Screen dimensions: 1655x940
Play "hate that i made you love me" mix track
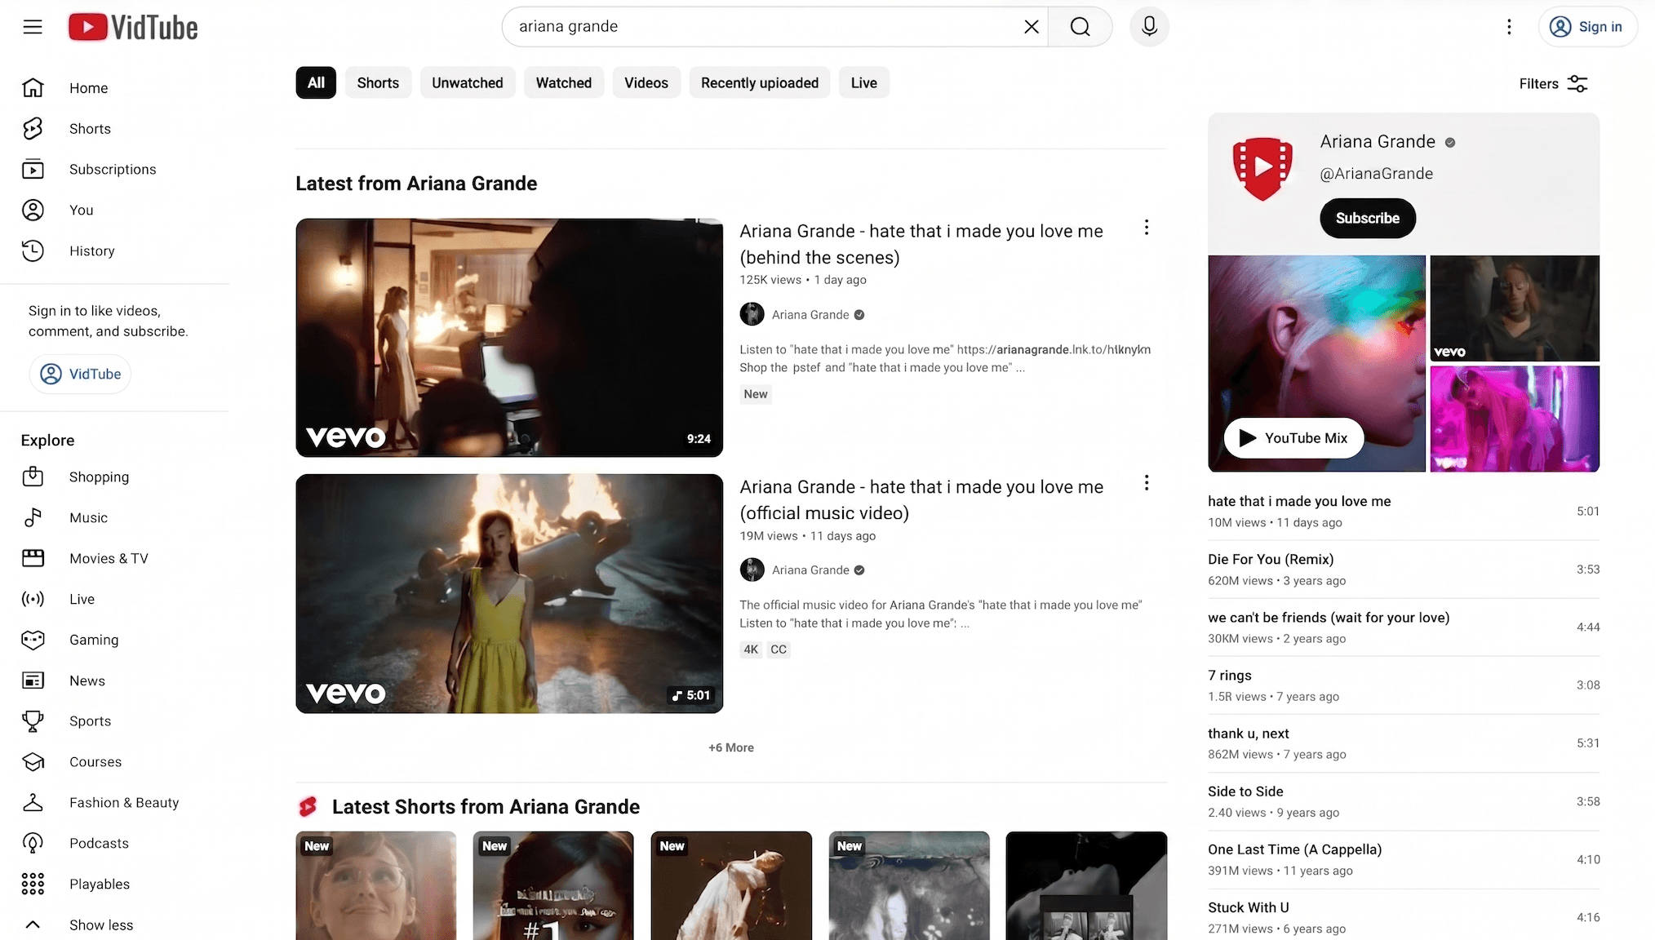click(1404, 512)
